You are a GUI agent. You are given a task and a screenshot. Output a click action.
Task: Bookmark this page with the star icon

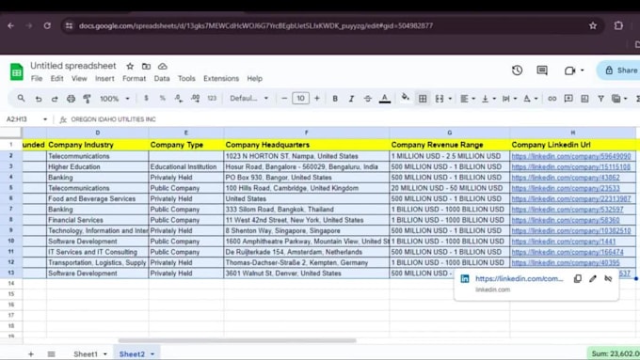click(x=593, y=25)
